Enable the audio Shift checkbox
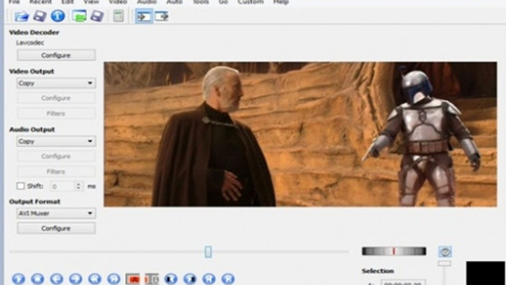 (21, 186)
